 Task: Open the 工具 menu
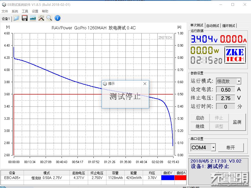tap(25, 11)
